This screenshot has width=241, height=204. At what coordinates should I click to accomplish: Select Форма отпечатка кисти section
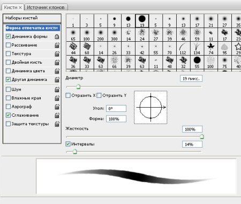point(32,28)
